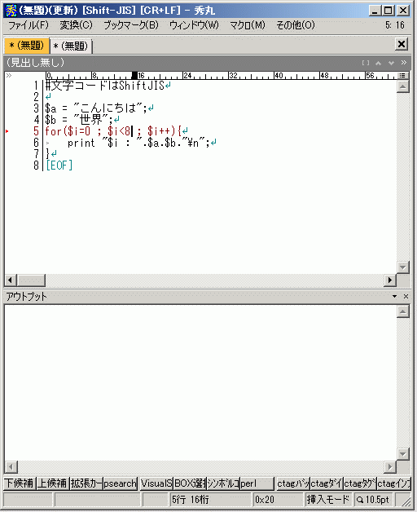417x512 pixels.
Task: Click the bracket icon in the outline bar
Action: (366, 63)
